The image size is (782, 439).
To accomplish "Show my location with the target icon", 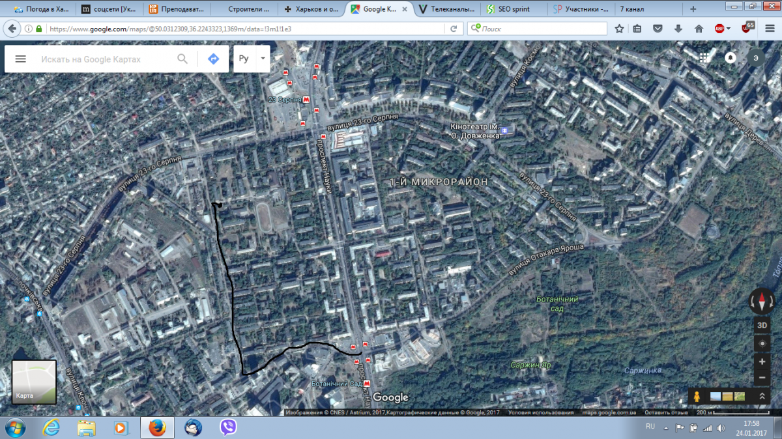I will click(x=762, y=343).
